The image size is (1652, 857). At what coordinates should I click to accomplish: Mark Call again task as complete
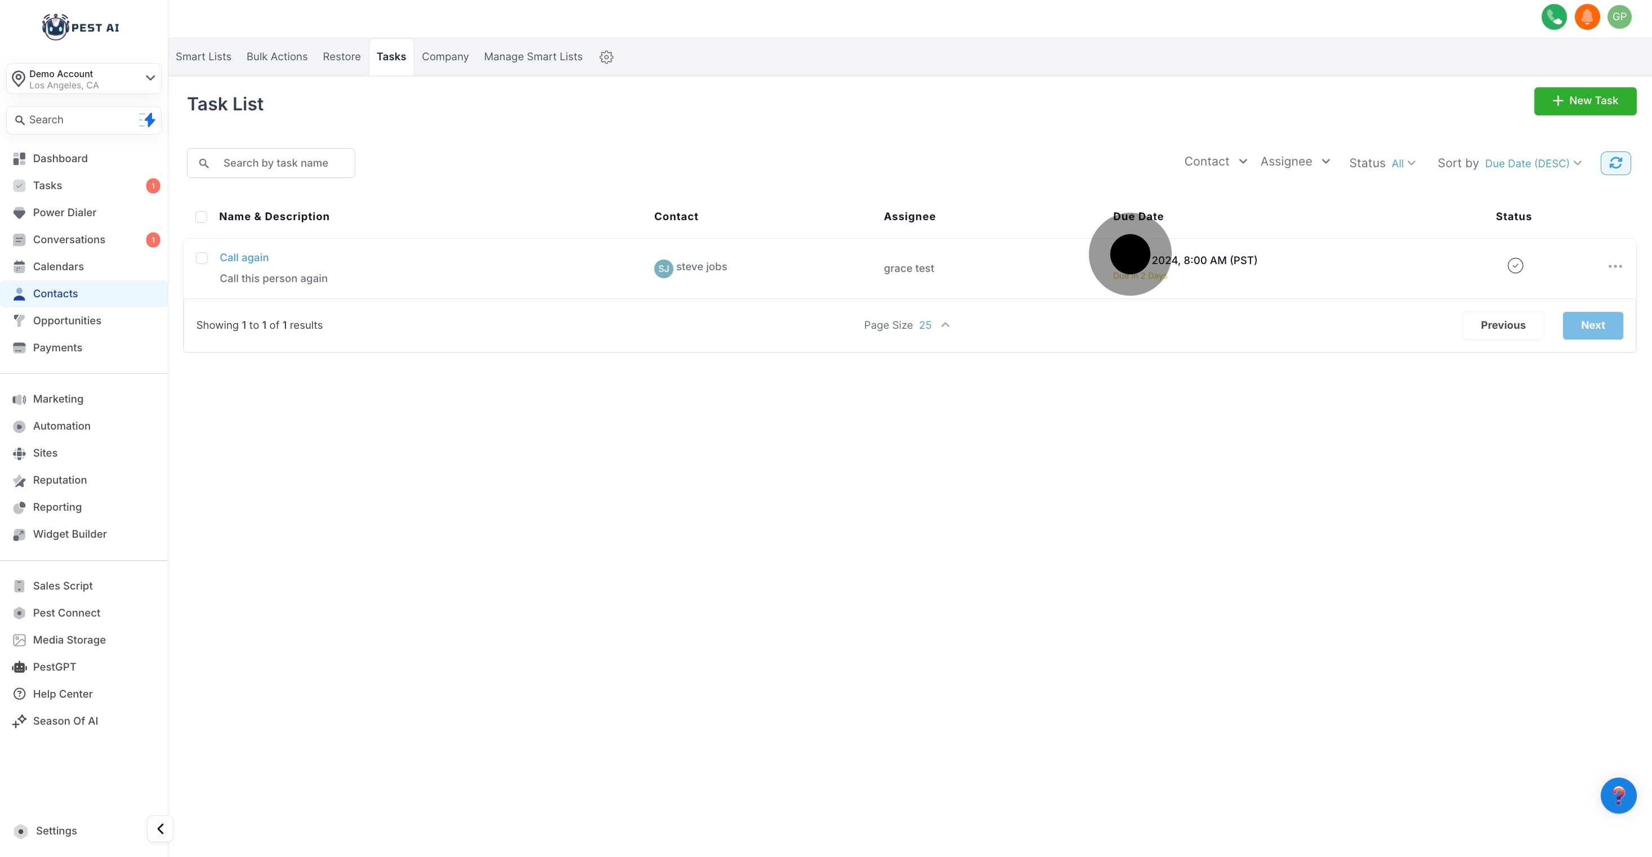1515,266
